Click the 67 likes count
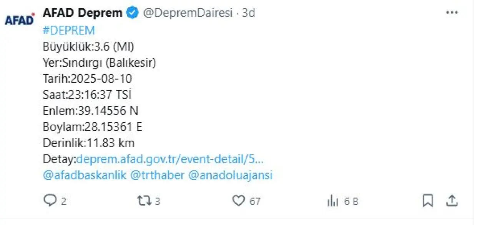 [x=255, y=201]
